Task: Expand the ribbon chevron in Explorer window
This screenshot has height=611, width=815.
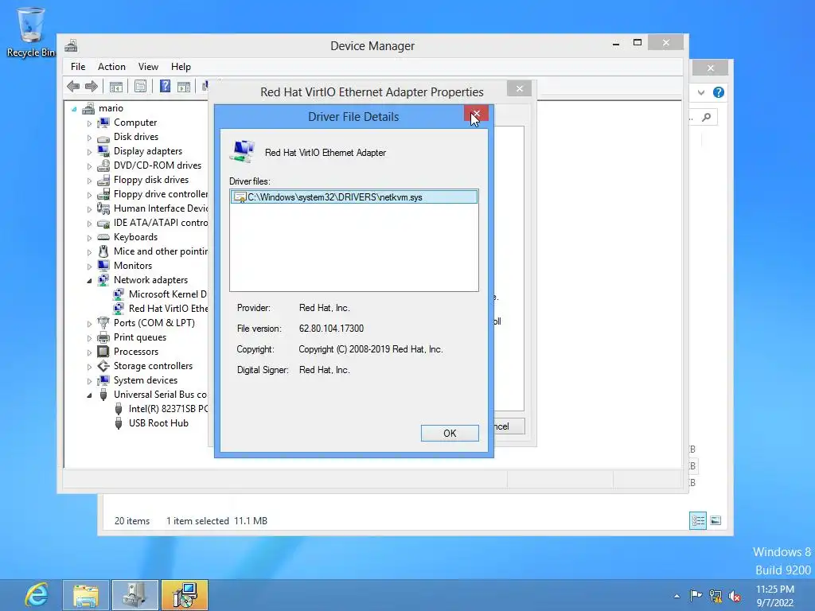Action: point(701,92)
